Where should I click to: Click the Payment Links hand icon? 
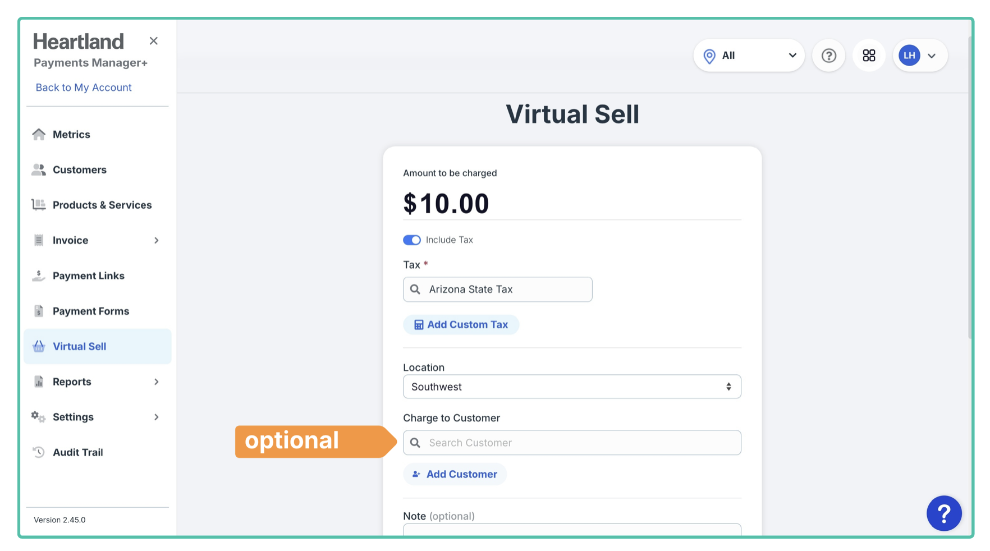(x=39, y=275)
